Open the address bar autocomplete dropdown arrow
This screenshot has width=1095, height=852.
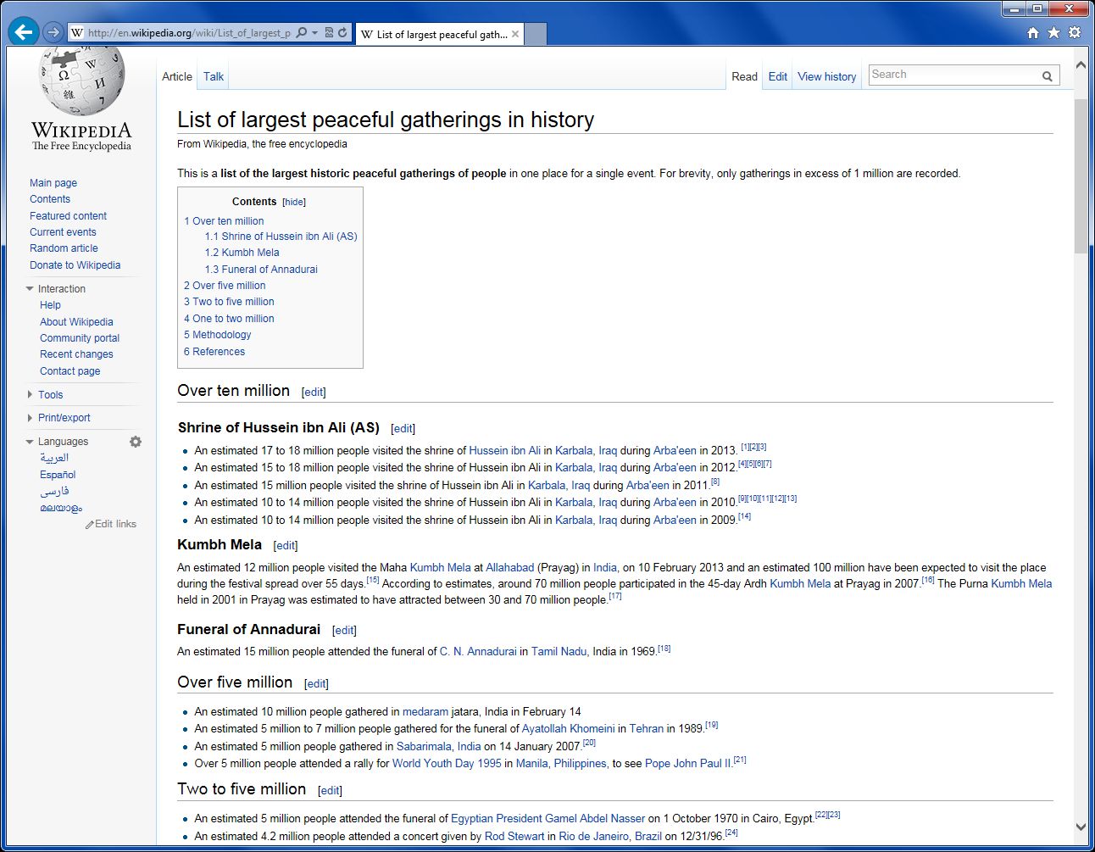click(x=315, y=33)
